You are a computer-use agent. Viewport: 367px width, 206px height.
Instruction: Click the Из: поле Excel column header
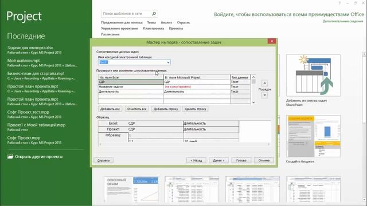pyautogui.click(x=131, y=77)
